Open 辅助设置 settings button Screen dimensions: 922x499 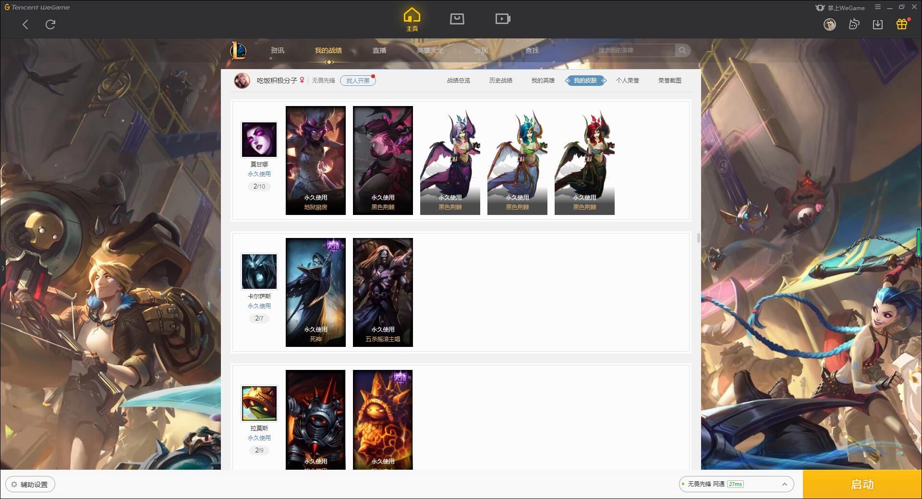click(30, 484)
